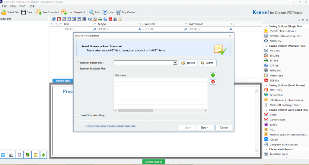Screen dimensions: 309x165
Task: Click the Next button
Action: coord(204,127)
